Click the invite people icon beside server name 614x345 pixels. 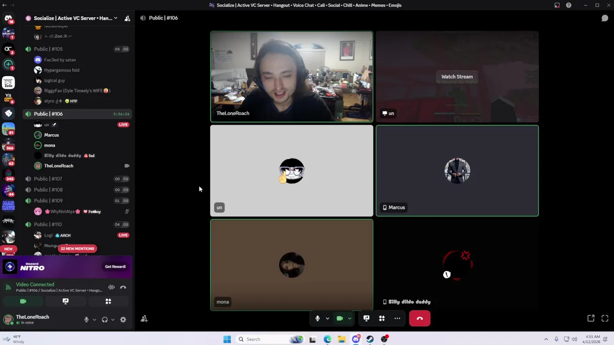pos(127,18)
